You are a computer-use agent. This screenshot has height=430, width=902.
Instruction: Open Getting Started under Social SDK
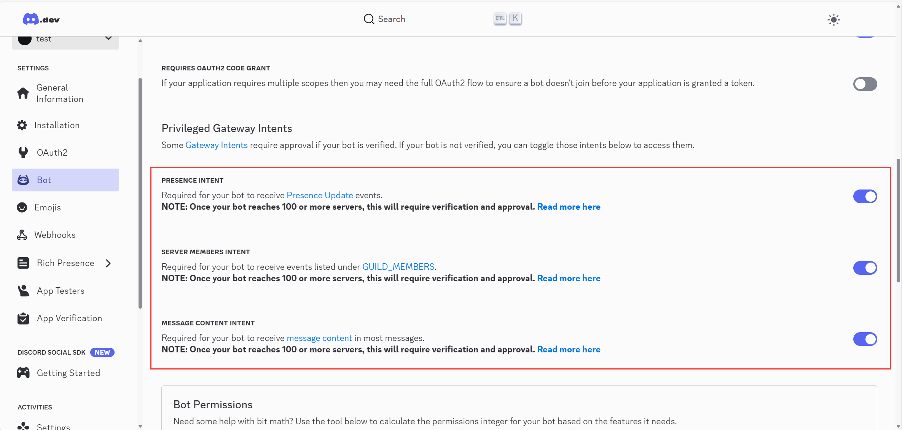[x=65, y=373]
